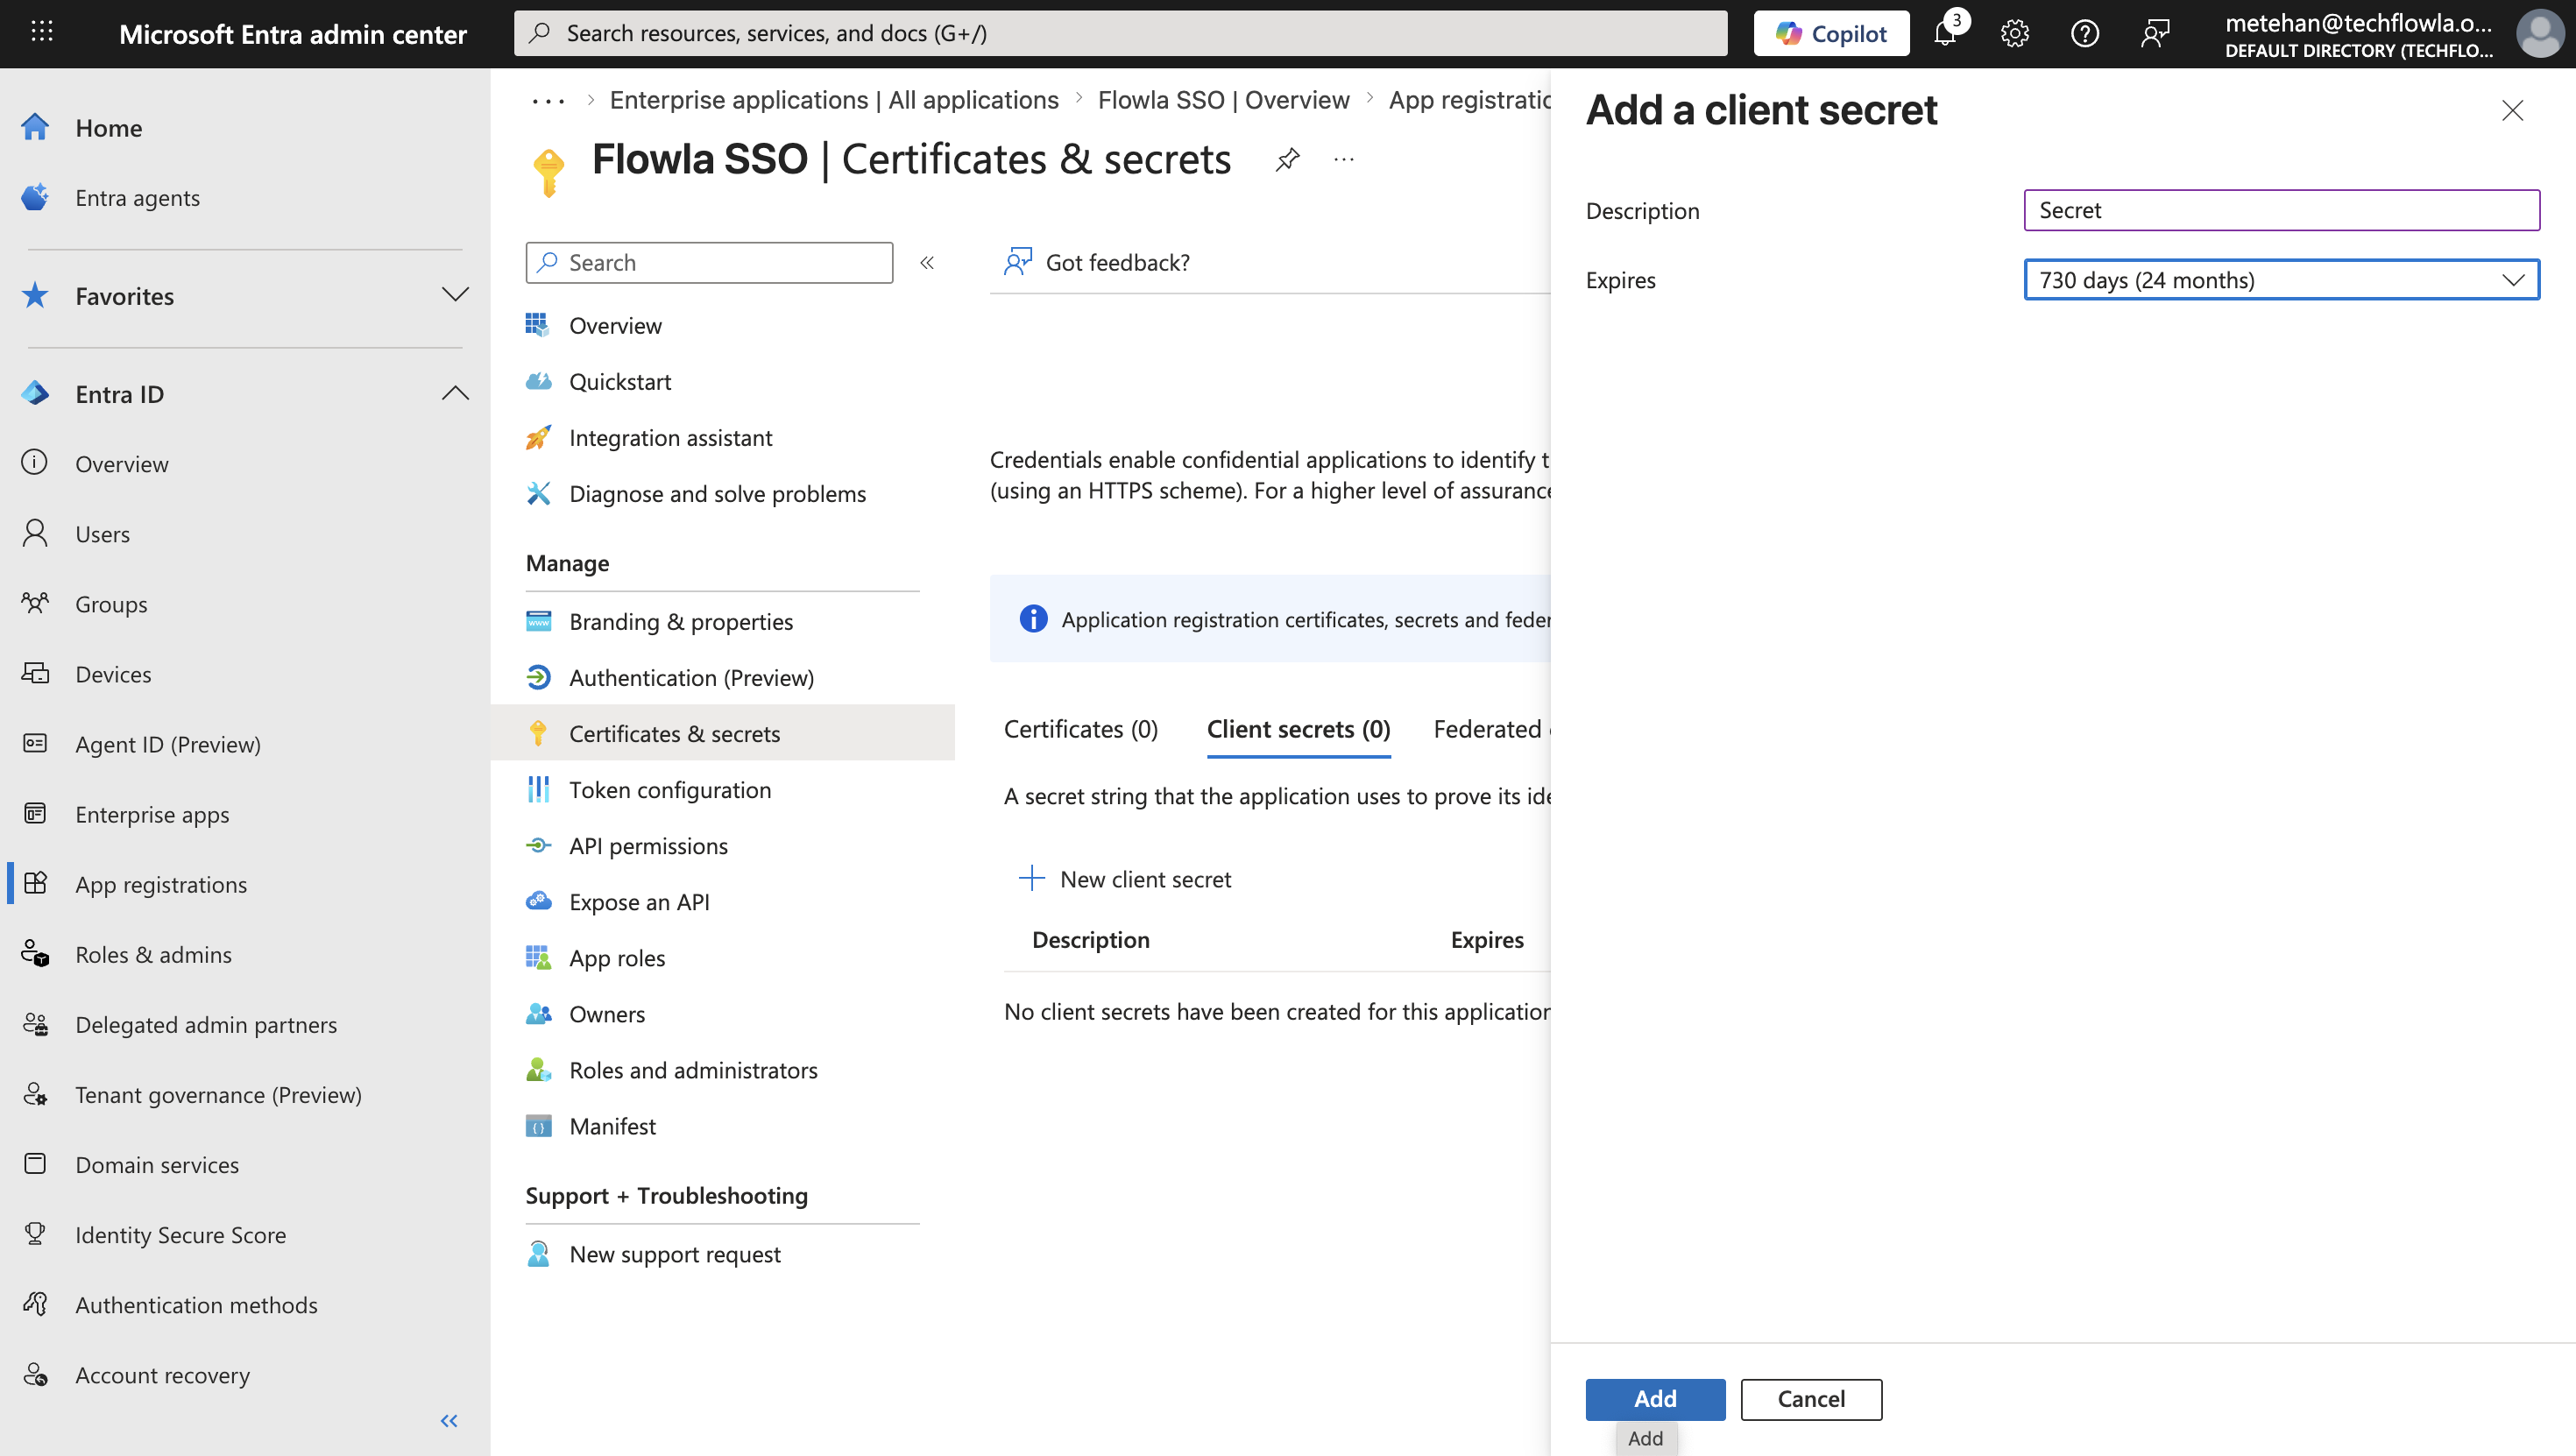Open Authentication (Preview) menu item
The image size is (2576, 1456).
click(691, 677)
